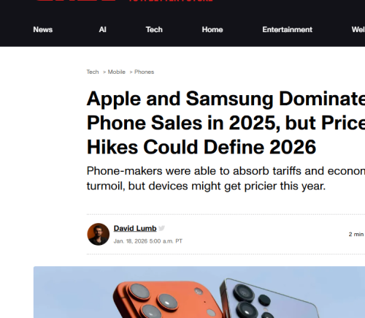Click the article subheading about tariffs
Screen dimensions: 365x318
tap(226, 178)
